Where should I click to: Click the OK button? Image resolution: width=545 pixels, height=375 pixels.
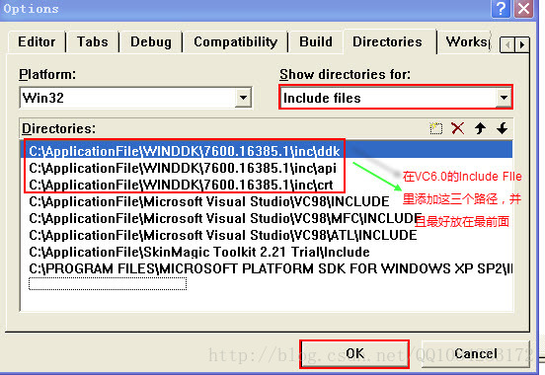tap(354, 354)
